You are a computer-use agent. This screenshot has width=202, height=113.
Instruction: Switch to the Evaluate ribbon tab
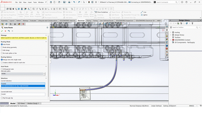[x=33, y=21]
